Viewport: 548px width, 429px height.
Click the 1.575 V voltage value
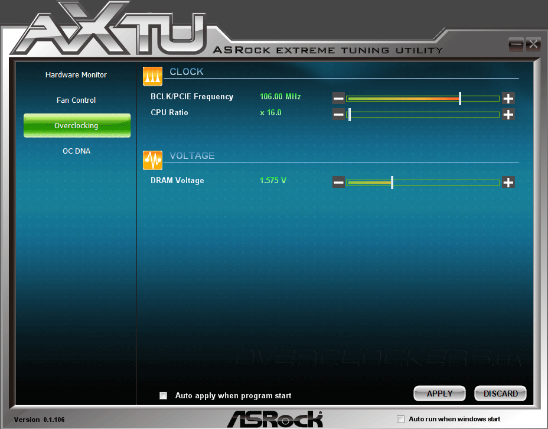point(273,180)
